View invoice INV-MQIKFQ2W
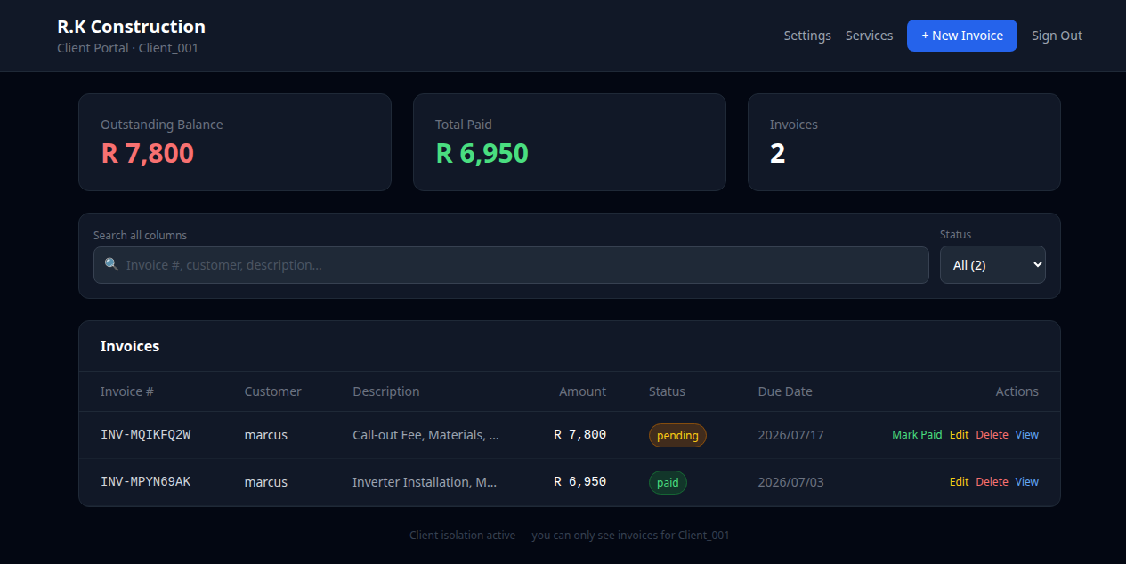 [x=1026, y=435]
